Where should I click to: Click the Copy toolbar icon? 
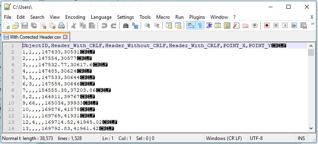click(x=83, y=26)
